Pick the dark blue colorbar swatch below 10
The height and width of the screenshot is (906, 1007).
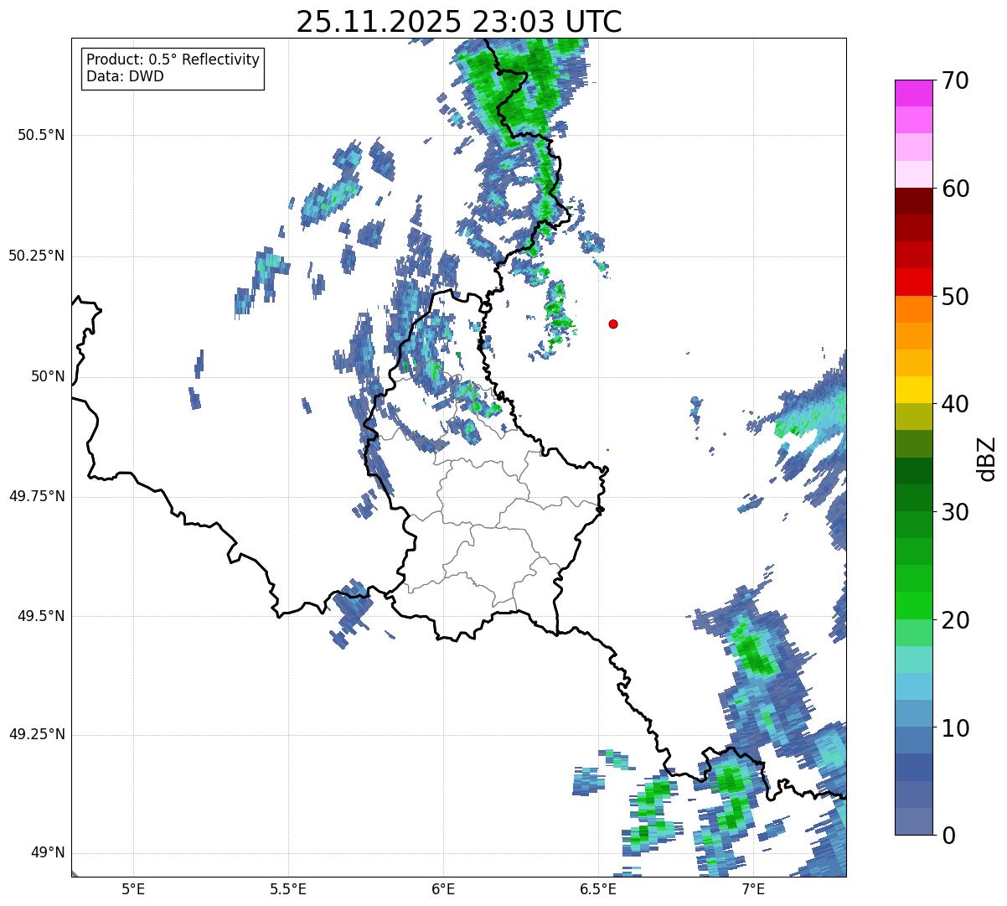pos(914,768)
